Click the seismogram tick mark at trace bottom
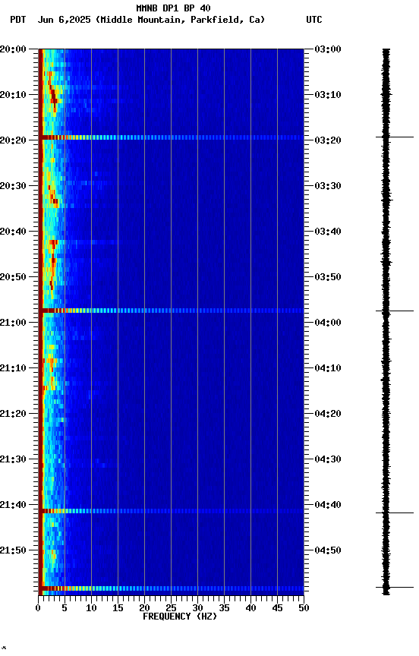The height and width of the screenshot is (656, 419). [394, 588]
